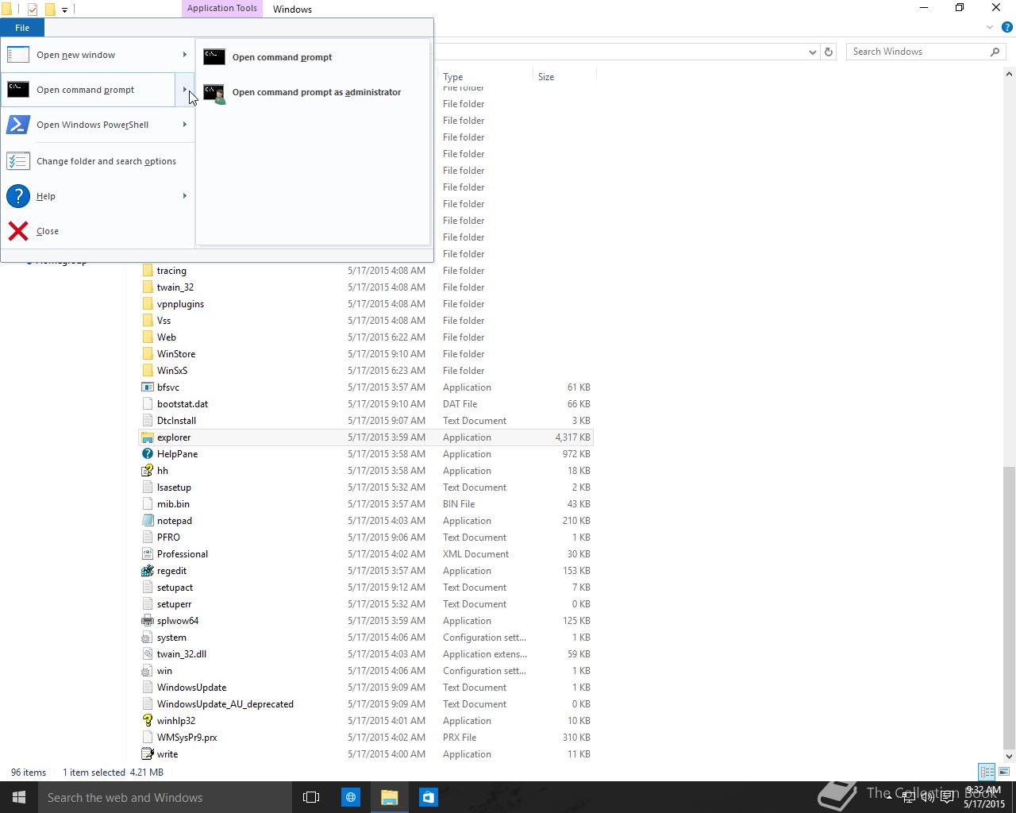Viewport: 1016px width, 813px height.
Task: Open the Windows Store taskbar icon
Action: [x=429, y=797]
